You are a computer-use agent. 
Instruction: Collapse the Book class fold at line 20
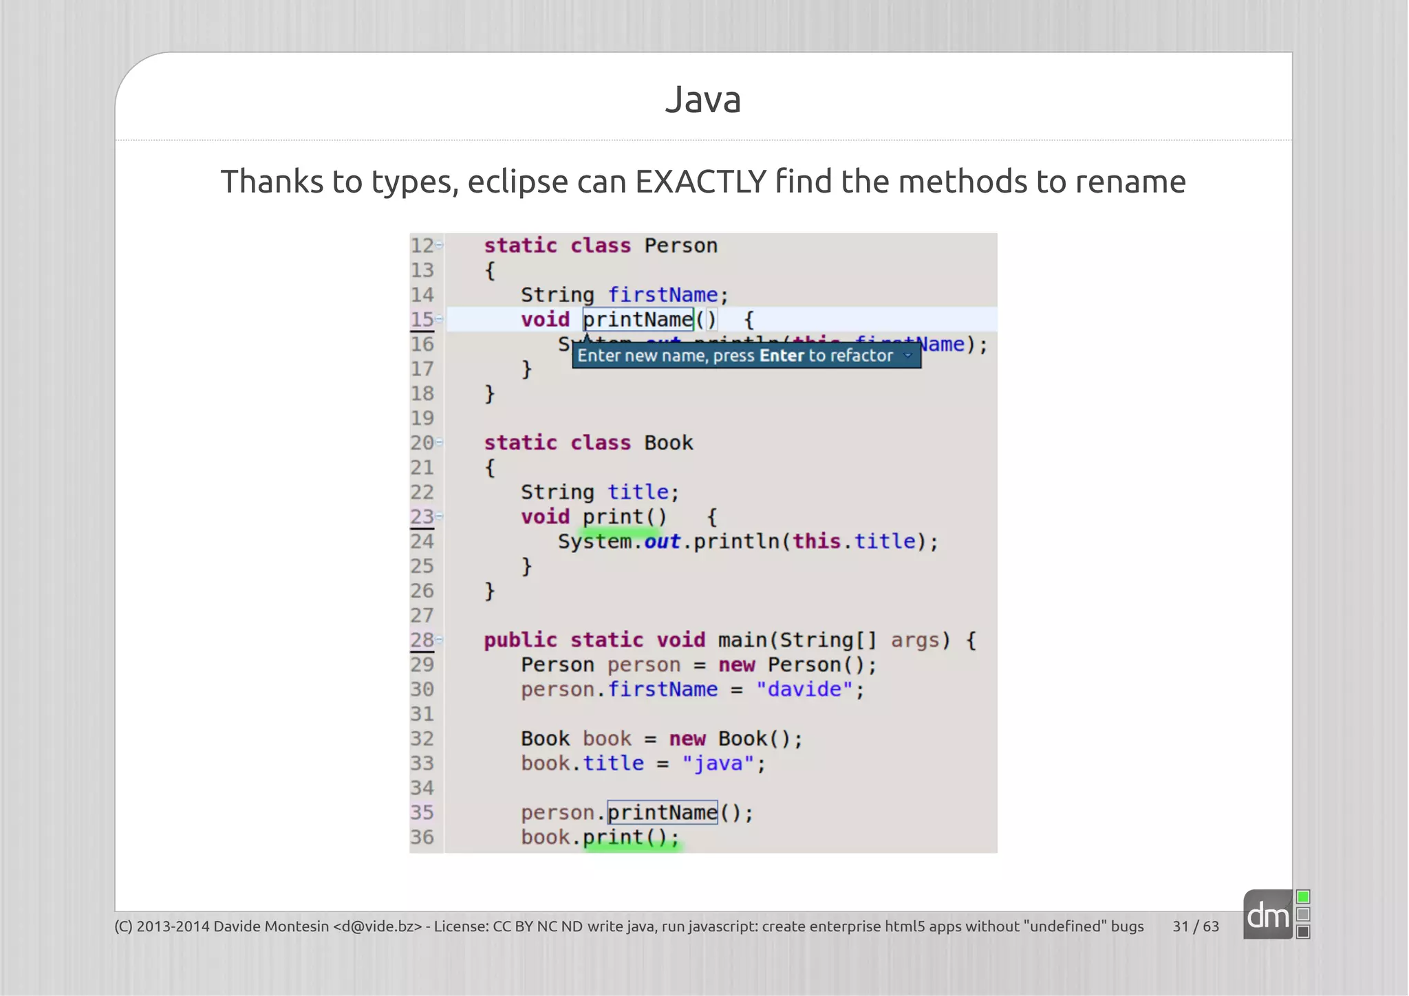coord(440,442)
